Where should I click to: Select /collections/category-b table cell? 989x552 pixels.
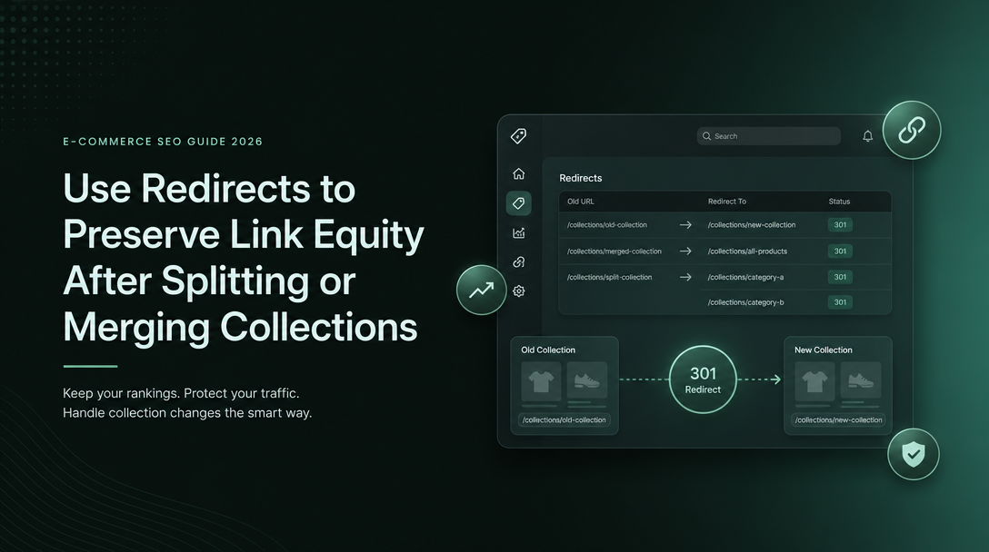[x=745, y=302]
